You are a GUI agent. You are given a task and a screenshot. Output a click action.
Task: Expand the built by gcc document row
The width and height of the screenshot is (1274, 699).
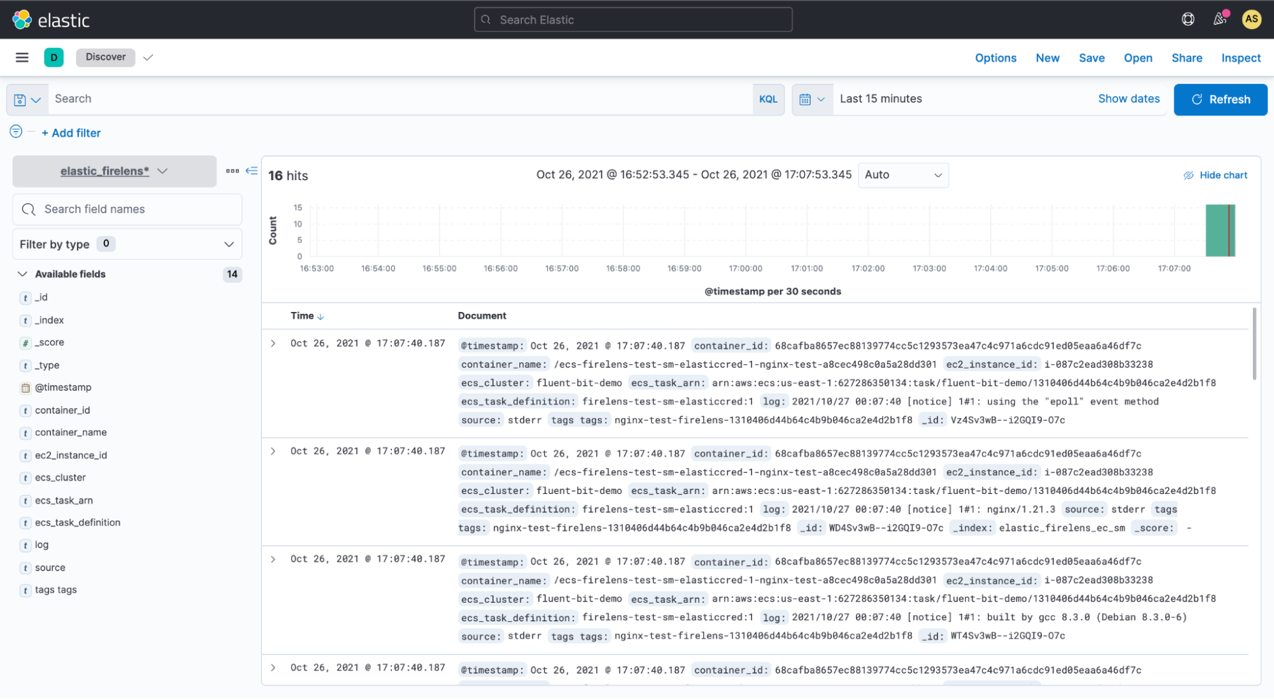tap(273, 560)
